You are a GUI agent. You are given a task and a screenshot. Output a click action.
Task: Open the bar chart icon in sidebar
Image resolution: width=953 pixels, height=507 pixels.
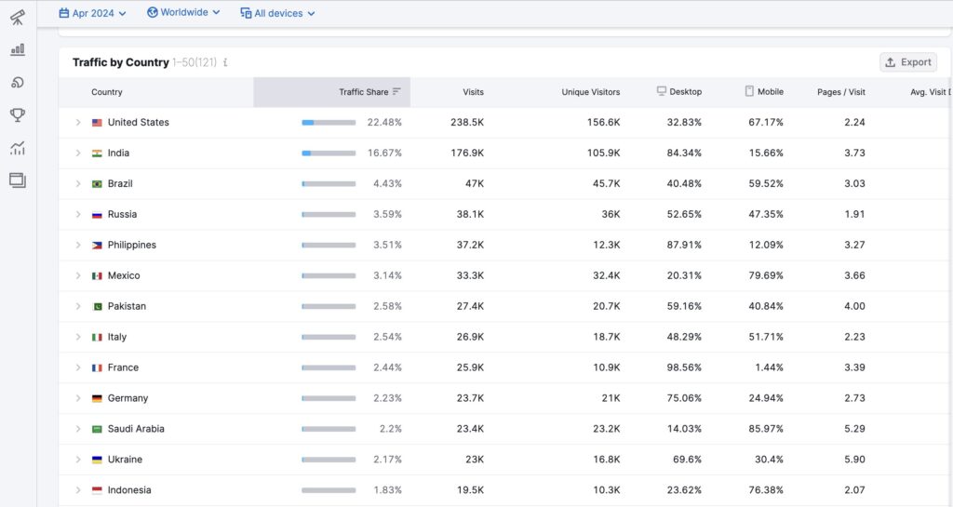(x=18, y=49)
